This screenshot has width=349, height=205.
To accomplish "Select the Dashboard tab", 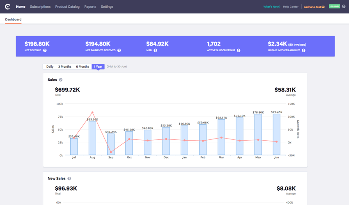I will 14,19.
